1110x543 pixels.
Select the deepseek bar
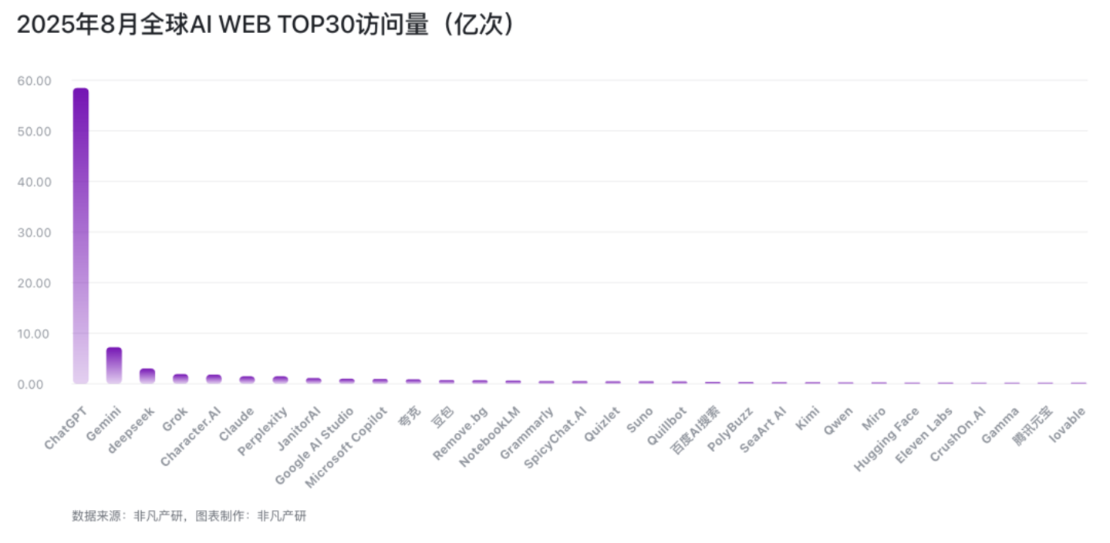pyautogui.click(x=147, y=376)
